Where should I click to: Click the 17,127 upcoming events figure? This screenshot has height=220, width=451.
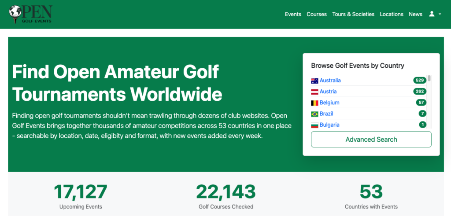81,192
